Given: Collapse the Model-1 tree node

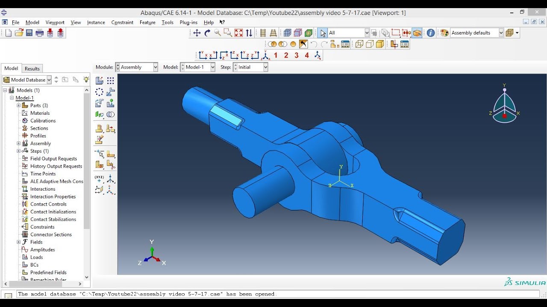Looking at the screenshot, I should pyautogui.click(x=12, y=98).
